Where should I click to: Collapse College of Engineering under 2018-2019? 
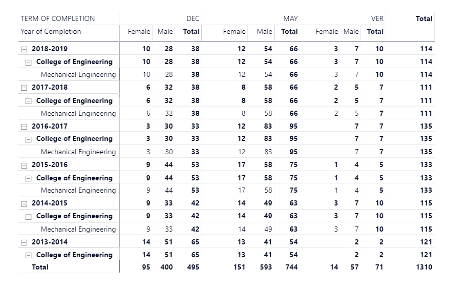click(x=29, y=63)
